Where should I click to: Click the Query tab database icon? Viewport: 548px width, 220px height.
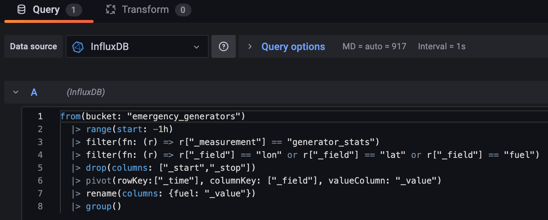tap(21, 9)
